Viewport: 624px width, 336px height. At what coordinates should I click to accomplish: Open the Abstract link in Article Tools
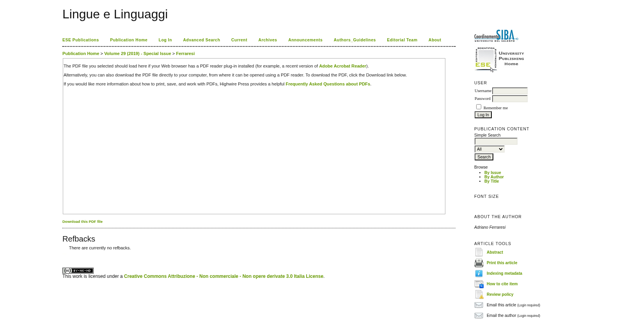click(x=495, y=252)
